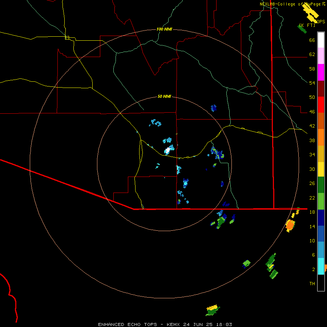The height and width of the screenshot is (327, 327).
Task: Click the TH legend label
Action: [312, 284]
